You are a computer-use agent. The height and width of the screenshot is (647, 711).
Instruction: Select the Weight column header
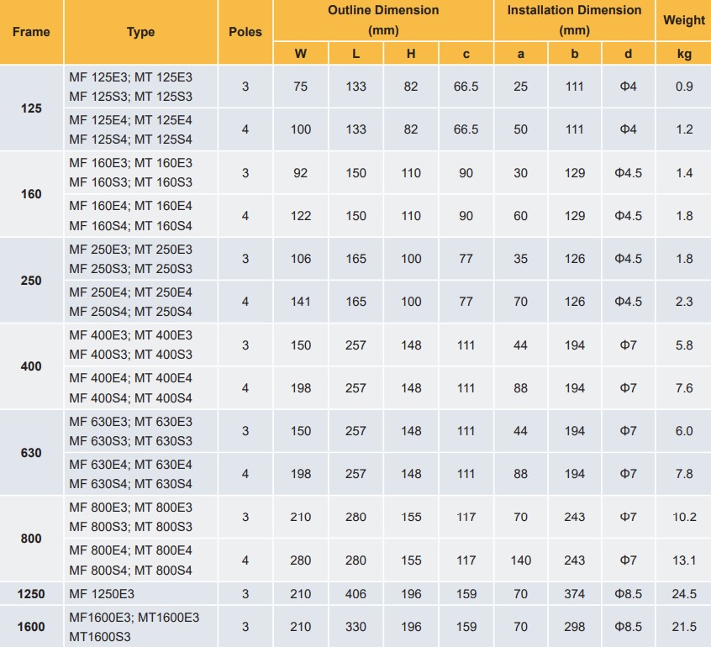click(x=684, y=20)
